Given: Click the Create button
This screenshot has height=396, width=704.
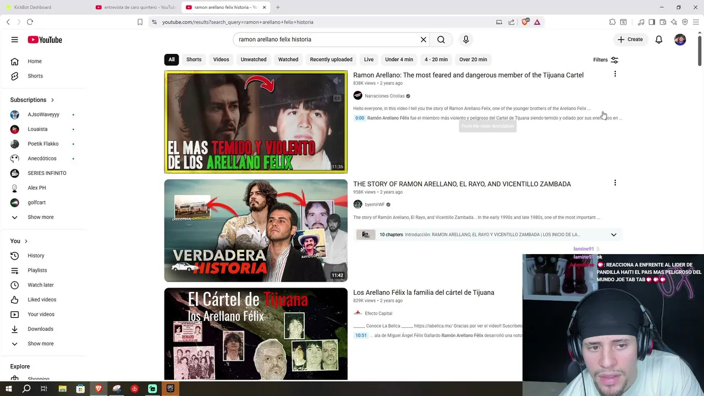Looking at the screenshot, I should (x=630, y=40).
